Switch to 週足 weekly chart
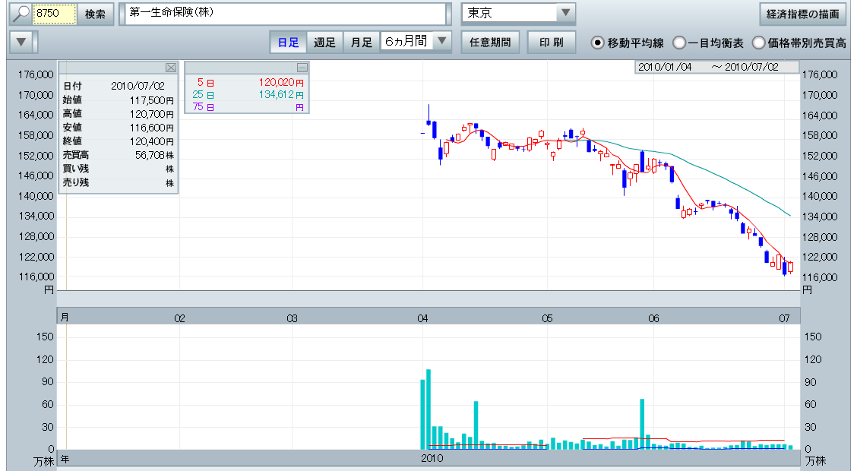857x471 pixels. [324, 43]
